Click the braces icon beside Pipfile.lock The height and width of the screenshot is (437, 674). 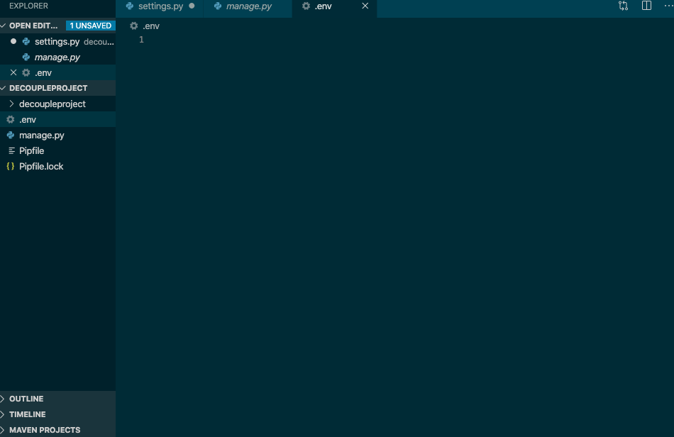[x=11, y=166]
